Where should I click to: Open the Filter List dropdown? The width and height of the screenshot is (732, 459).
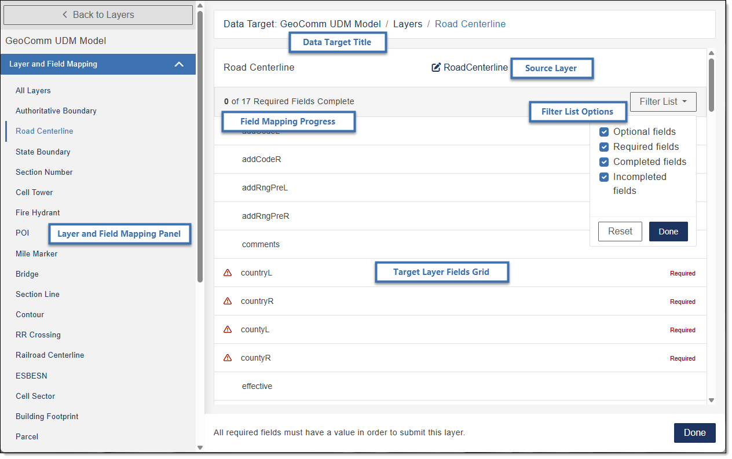pos(663,102)
